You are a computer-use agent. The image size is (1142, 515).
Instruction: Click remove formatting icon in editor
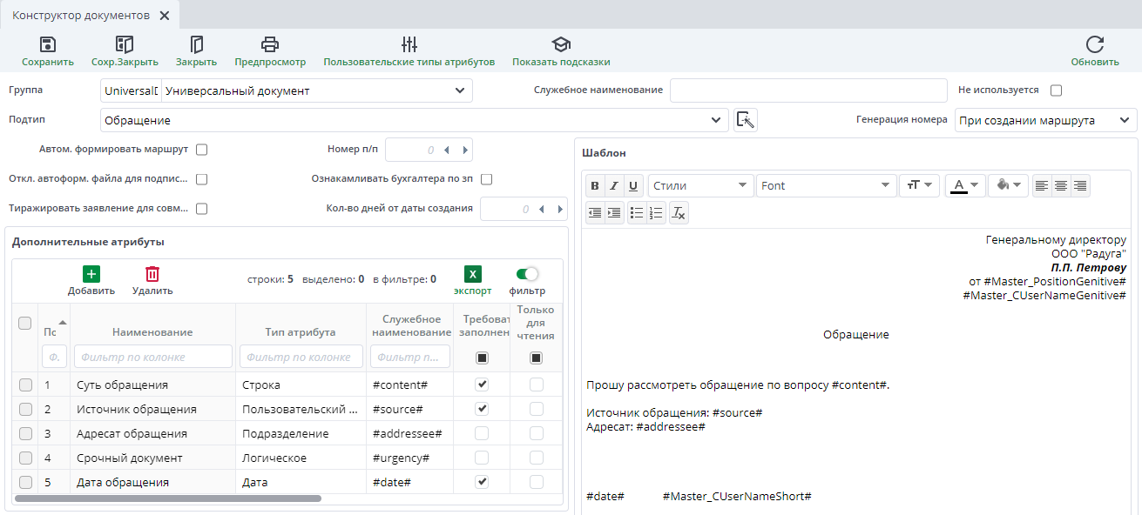pos(679,212)
